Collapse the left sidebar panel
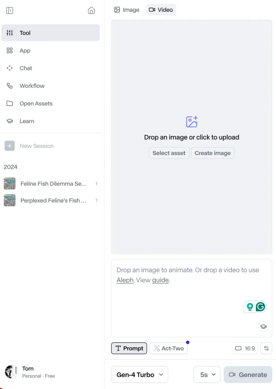276x389 pixels. pyautogui.click(x=10, y=11)
